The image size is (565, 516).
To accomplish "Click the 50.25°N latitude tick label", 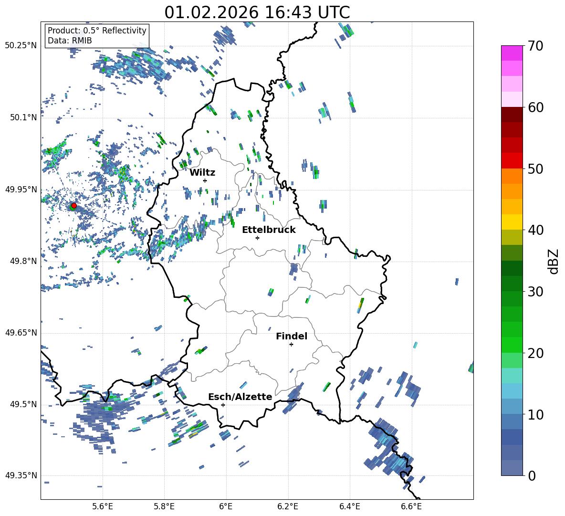I will (x=21, y=46).
